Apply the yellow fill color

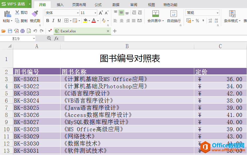coord(85,21)
